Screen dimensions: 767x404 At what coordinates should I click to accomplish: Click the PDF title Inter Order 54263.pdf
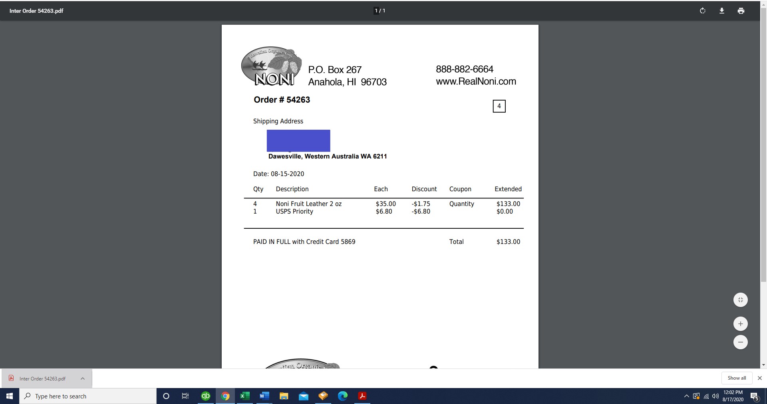click(36, 11)
